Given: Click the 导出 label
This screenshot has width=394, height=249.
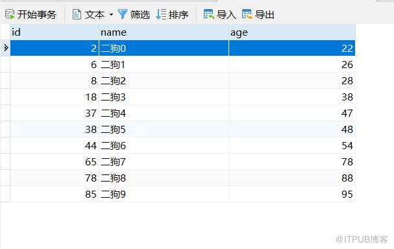Looking at the screenshot, I should tap(264, 14).
